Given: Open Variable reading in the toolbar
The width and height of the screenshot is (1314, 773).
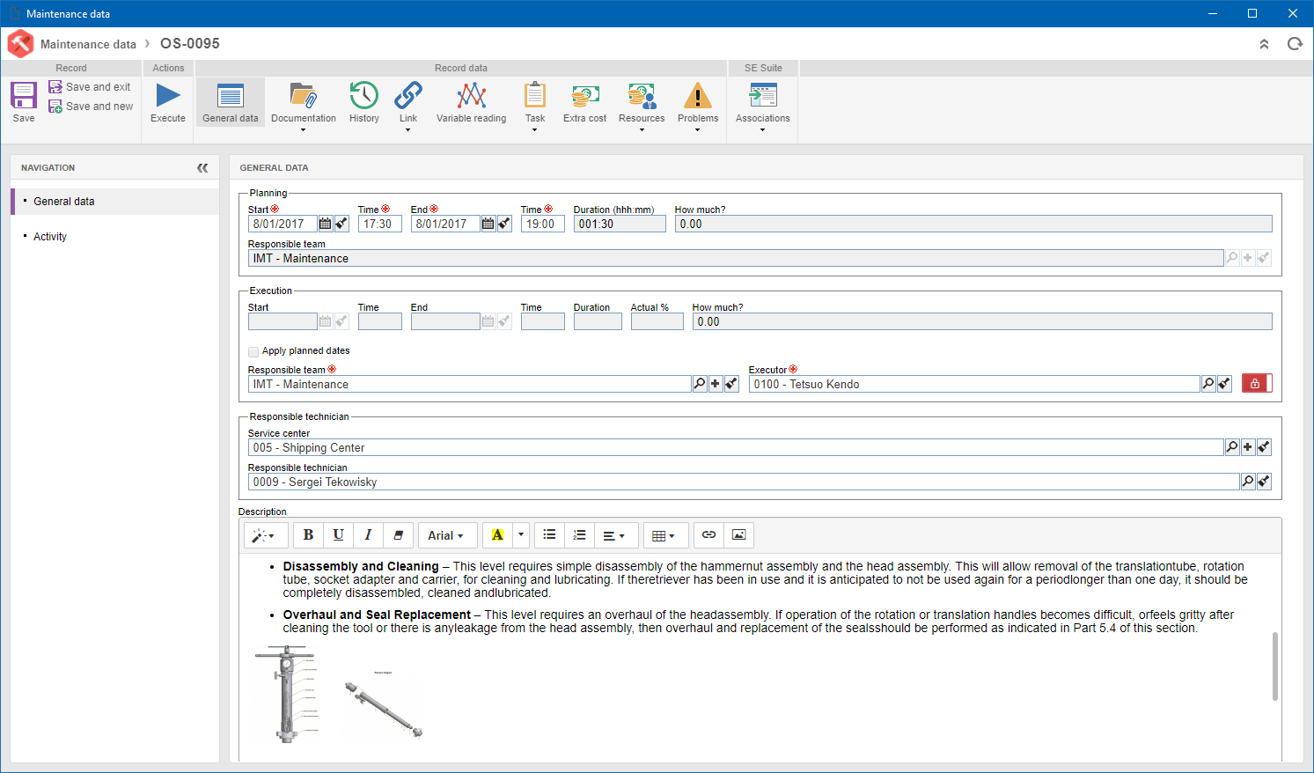Looking at the screenshot, I should (472, 95).
